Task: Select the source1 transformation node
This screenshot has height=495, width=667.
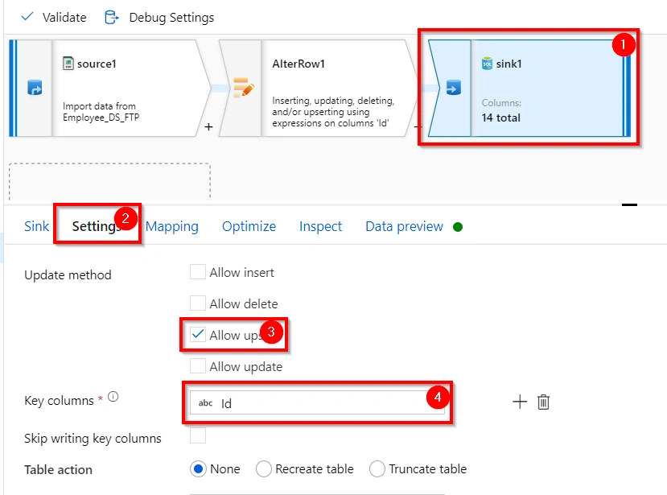Action: coord(109,88)
